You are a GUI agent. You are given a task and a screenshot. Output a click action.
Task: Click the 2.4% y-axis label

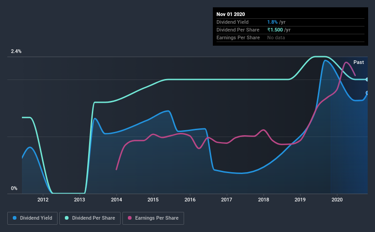pyautogui.click(x=16, y=51)
